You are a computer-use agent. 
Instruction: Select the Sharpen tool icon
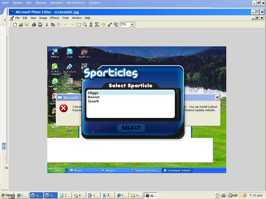pos(97,25)
